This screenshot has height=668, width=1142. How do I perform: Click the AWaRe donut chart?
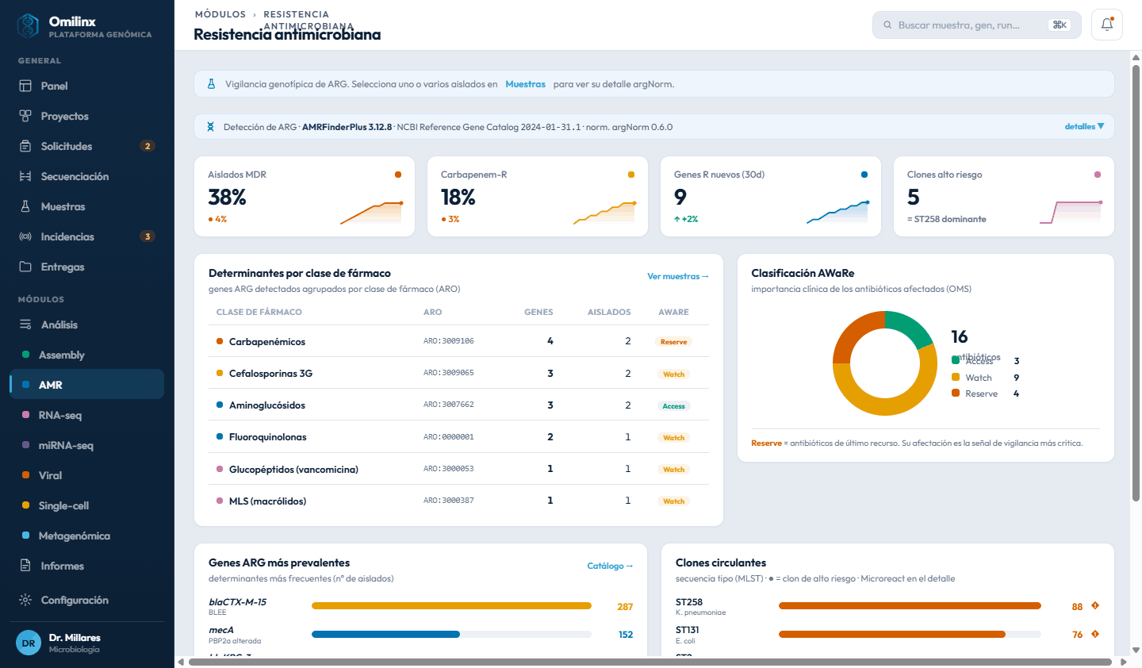884,363
